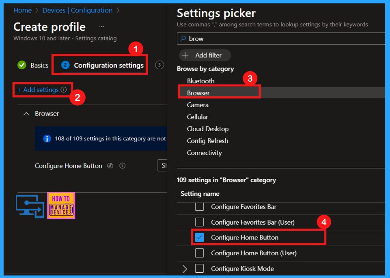Viewport: 390px width, 278px height.
Task: Select the Cloud Desktop category
Action: pos(208,129)
